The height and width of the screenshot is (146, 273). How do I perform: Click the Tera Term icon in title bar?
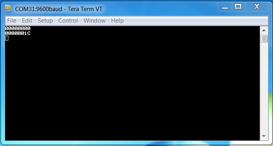pos(8,8)
